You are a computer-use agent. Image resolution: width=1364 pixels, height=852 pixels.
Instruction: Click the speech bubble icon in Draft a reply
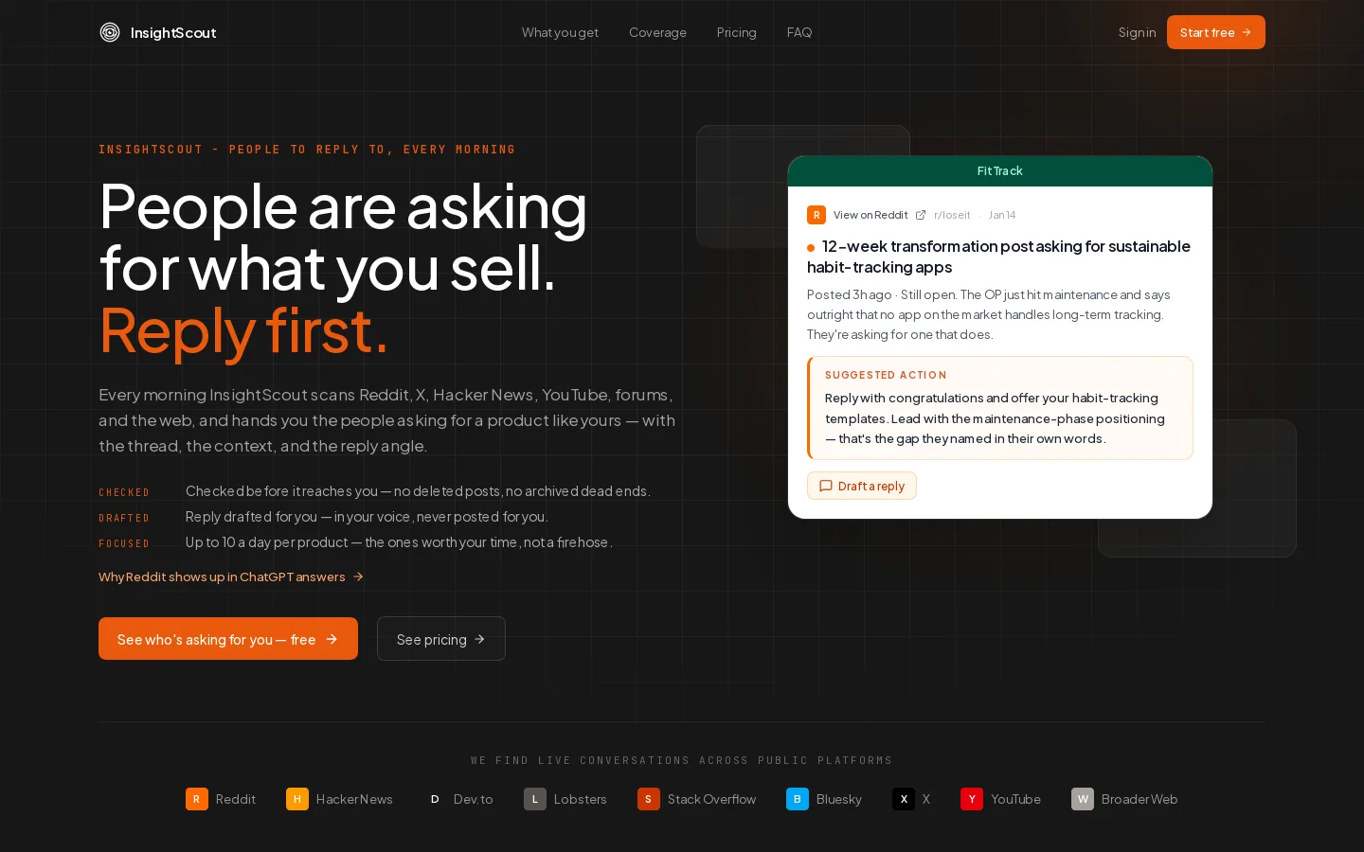point(826,486)
